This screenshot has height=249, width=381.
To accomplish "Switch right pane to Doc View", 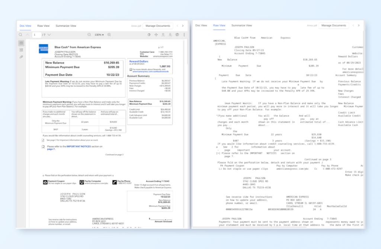I will point(201,26).
